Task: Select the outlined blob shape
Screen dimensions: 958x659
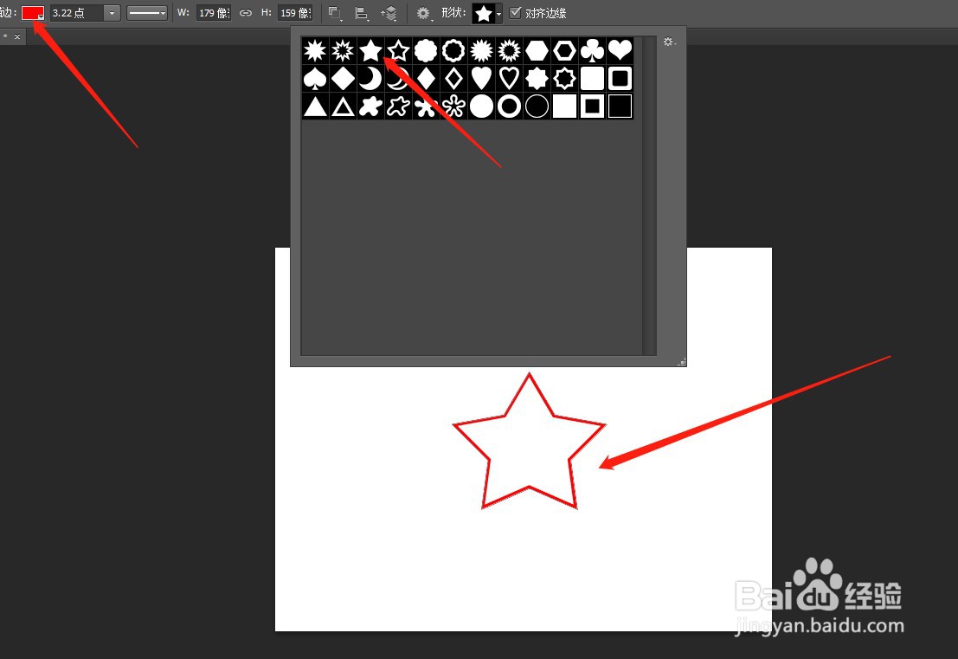Action: (x=398, y=107)
